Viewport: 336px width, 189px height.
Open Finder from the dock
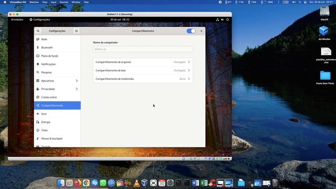[x=61, y=183]
